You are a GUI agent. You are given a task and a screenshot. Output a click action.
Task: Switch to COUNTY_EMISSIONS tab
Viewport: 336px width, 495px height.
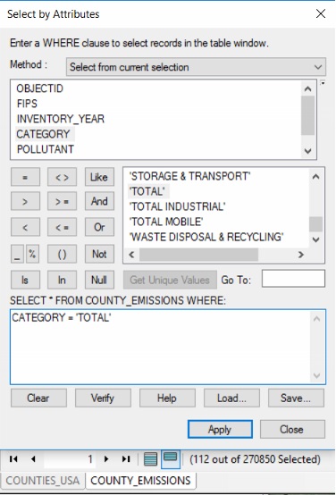click(x=140, y=481)
